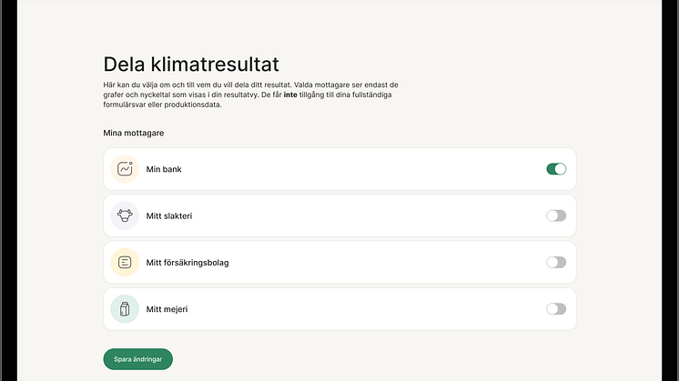Disable sharing with Min bank
679x381 pixels.
(x=556, y=169)
